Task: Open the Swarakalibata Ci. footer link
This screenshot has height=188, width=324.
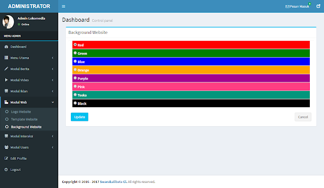Action: click(113, 182)
